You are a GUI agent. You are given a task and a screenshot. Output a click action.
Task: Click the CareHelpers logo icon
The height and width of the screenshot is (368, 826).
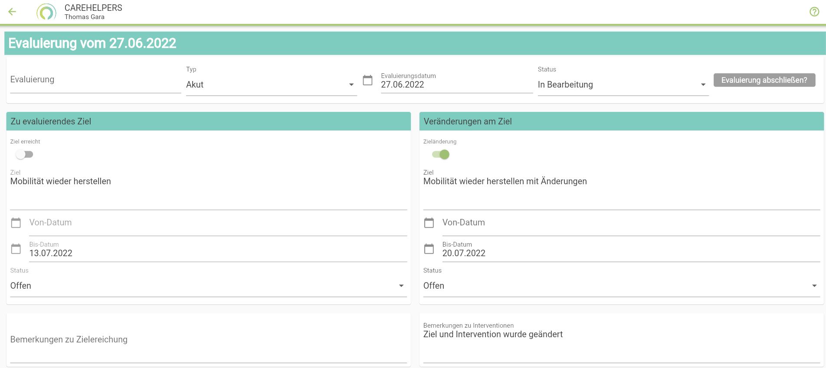[46, 12]
